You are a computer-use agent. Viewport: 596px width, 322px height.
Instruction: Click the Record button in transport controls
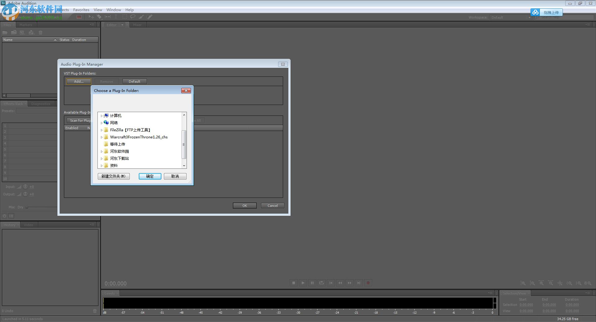click(368, 283)
